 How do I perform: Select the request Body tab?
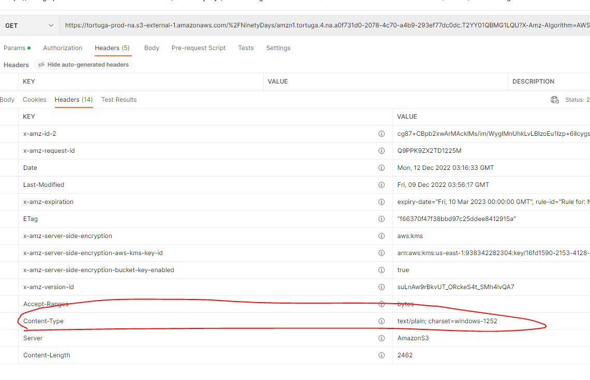pos(152,47)
